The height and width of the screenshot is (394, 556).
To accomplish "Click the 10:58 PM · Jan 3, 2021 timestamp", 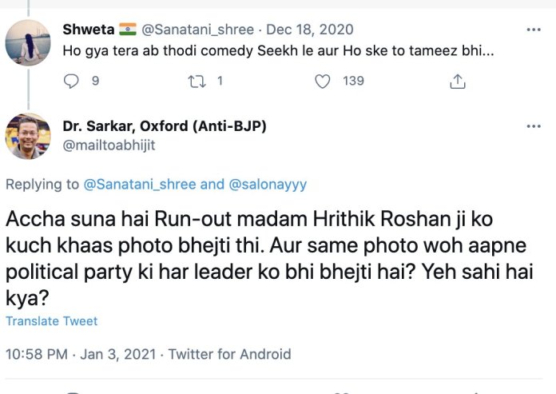I will (79, 353).
